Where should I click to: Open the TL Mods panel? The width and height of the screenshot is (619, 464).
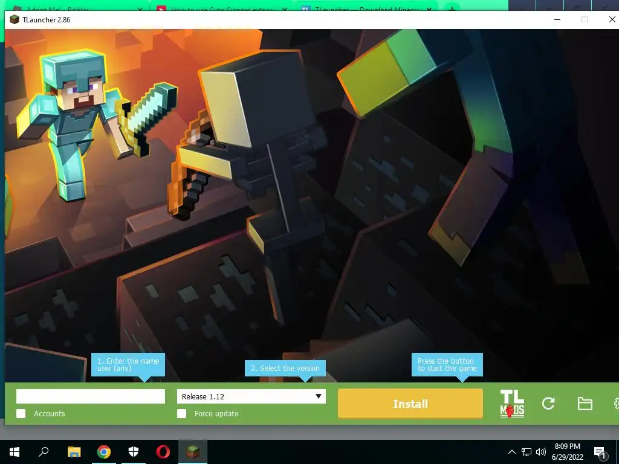pos(512,403)
